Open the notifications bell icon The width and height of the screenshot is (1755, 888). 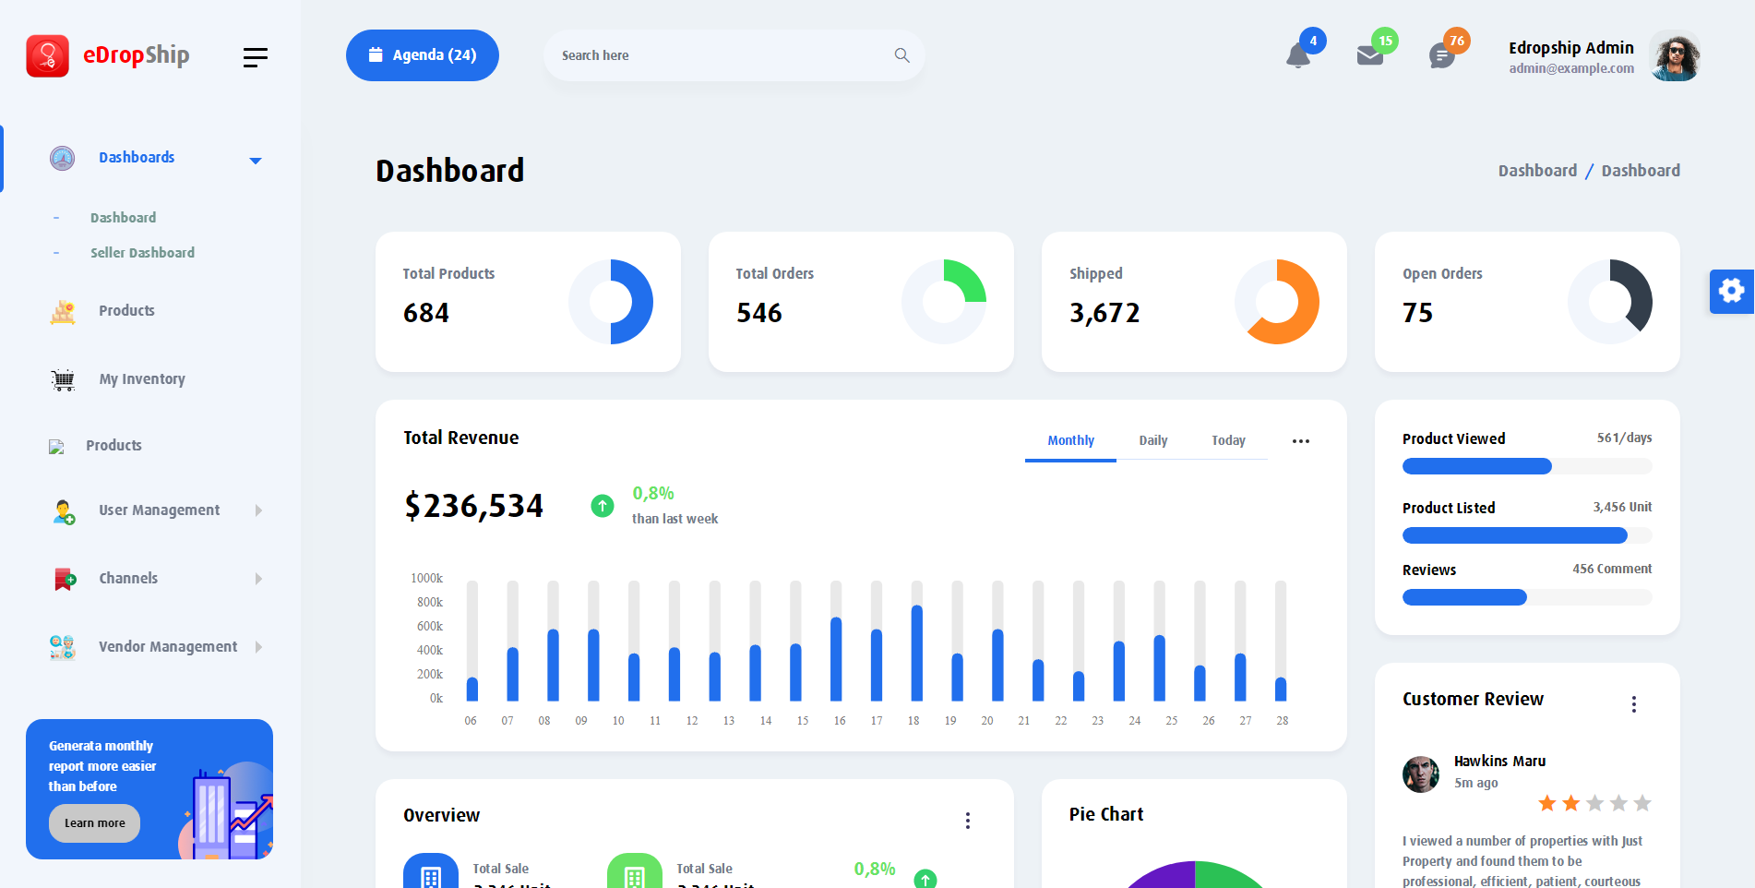(1297, 55)
